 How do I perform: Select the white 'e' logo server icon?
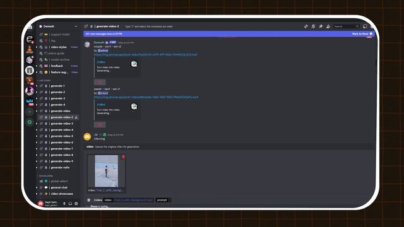[x=30, y=39]
